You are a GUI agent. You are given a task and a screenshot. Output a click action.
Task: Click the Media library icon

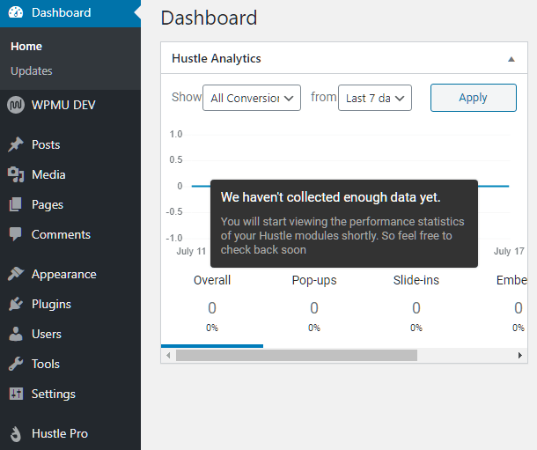pyautogui.click(x=16, y=174)
